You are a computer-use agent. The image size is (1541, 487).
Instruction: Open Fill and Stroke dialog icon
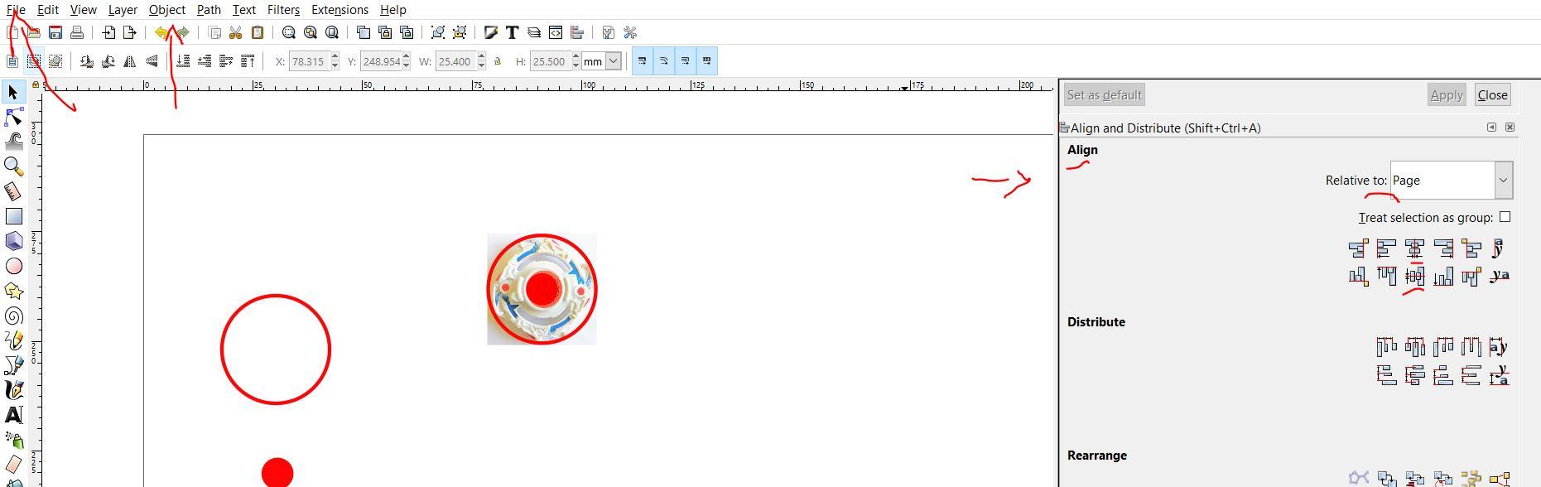491,32
